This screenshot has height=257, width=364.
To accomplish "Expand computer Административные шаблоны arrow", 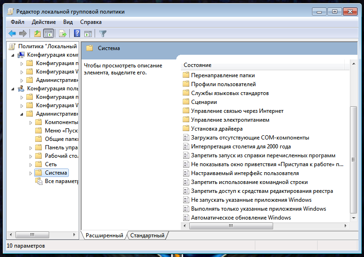I will [x=22, y=81].
